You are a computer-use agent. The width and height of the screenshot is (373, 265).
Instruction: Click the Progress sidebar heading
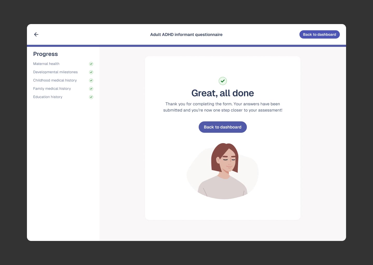[x=46, y=54]
